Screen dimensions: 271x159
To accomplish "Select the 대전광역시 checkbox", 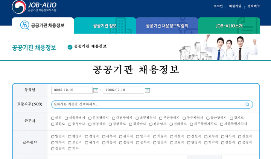I will coord(114,118).
